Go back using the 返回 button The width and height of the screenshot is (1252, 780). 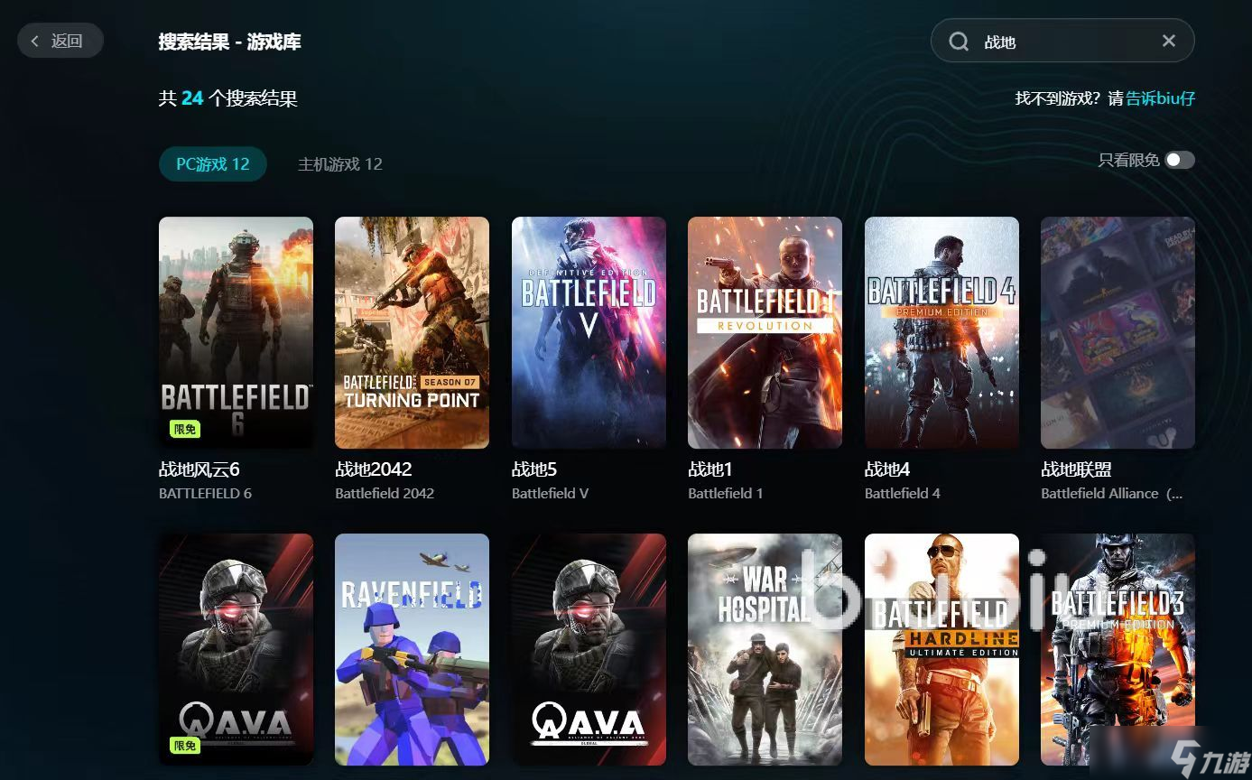pyautogui.click(x=60, y=41)
